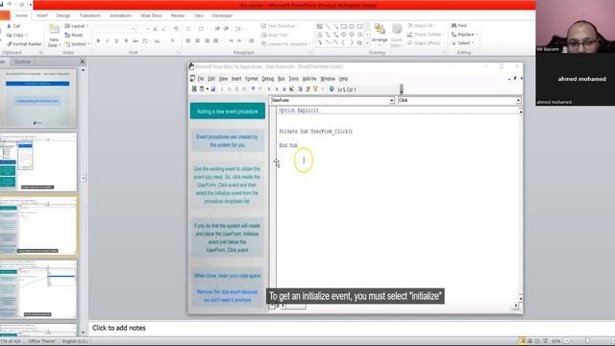615x346 pixels.
Task: Switch to the Outline pane tab
Action: (22, 62)
